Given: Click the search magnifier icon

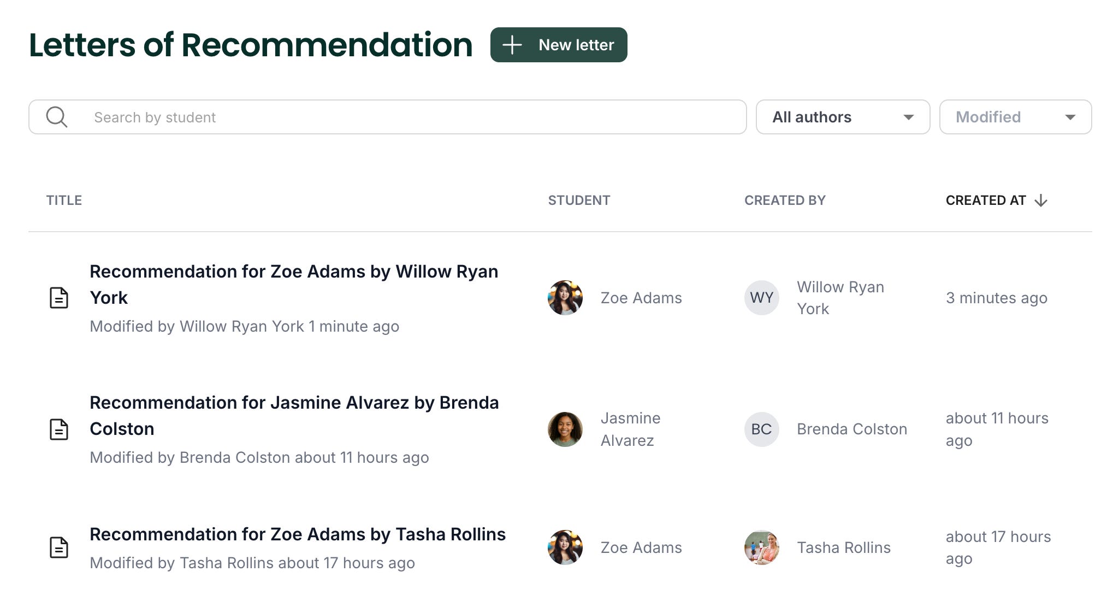Looking at the screenshot, I should coord(57,117).
